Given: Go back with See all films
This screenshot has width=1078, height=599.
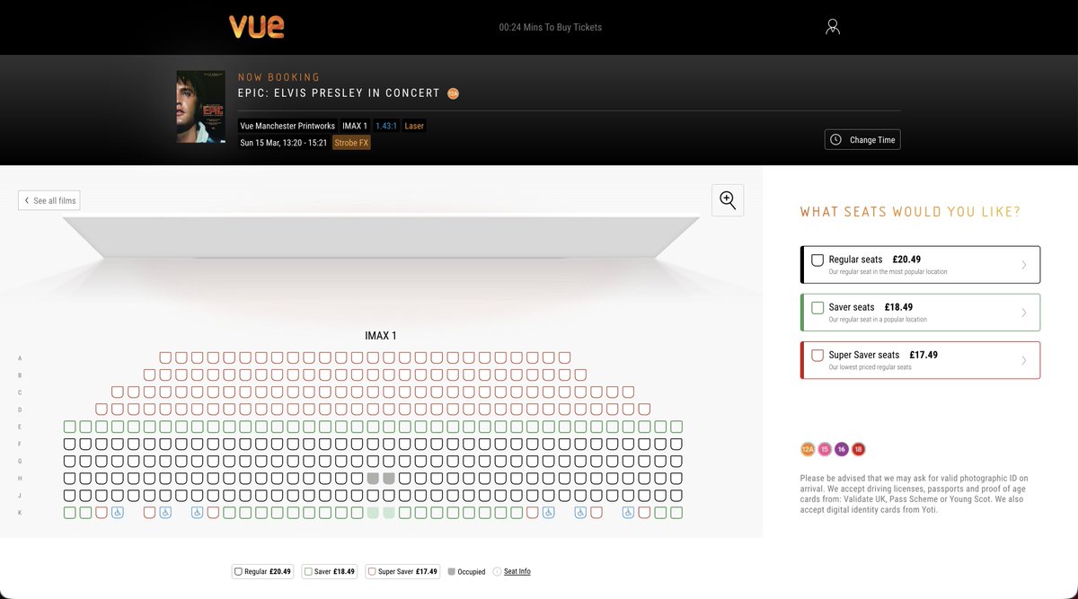Looking at the screenshot, I should point(49,200).
